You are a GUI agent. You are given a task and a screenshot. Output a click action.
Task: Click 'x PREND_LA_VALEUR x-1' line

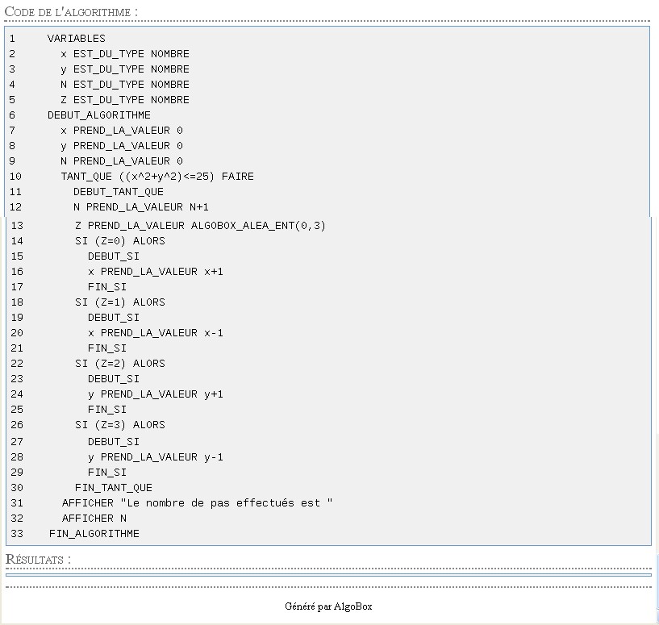pyautogui.click(x=156, y=333)
